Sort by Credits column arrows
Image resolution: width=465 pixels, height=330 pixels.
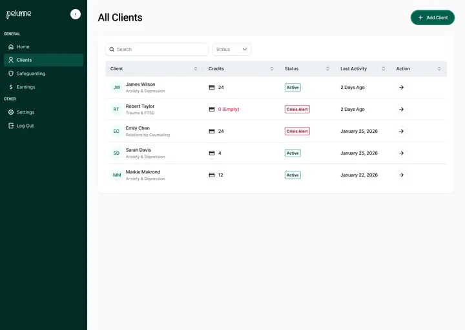pos(272,69)
